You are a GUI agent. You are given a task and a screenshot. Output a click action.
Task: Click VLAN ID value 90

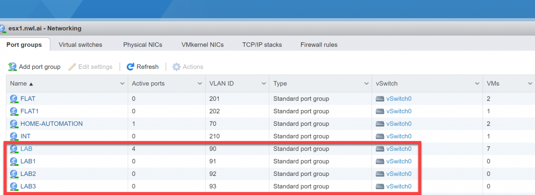[x=213, y=149]
